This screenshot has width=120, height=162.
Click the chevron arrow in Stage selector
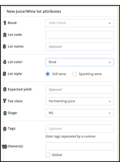click(x=110, y=113)
